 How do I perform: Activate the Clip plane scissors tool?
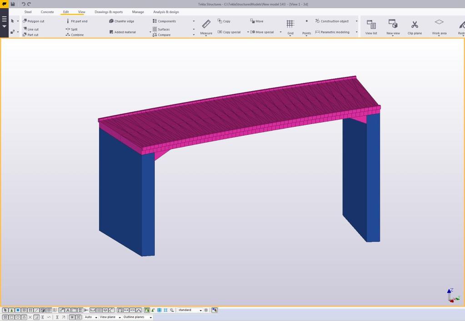coord(415,27)
